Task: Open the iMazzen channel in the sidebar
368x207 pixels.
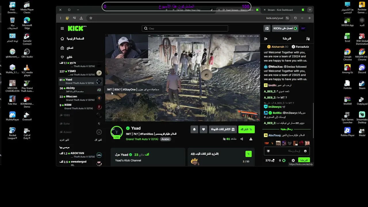Action: (x=81, y=98)
